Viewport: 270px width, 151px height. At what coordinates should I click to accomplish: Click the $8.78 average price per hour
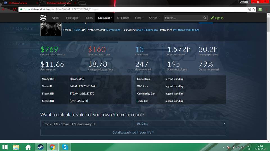[x=98, y=64]
